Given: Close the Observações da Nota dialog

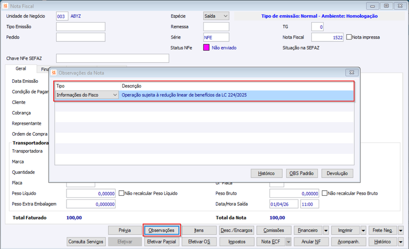Looking at the screenshot, I should 352,73.
